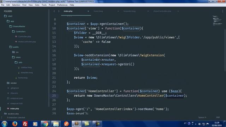Open the tab options three-dot menu

[222, 11]
